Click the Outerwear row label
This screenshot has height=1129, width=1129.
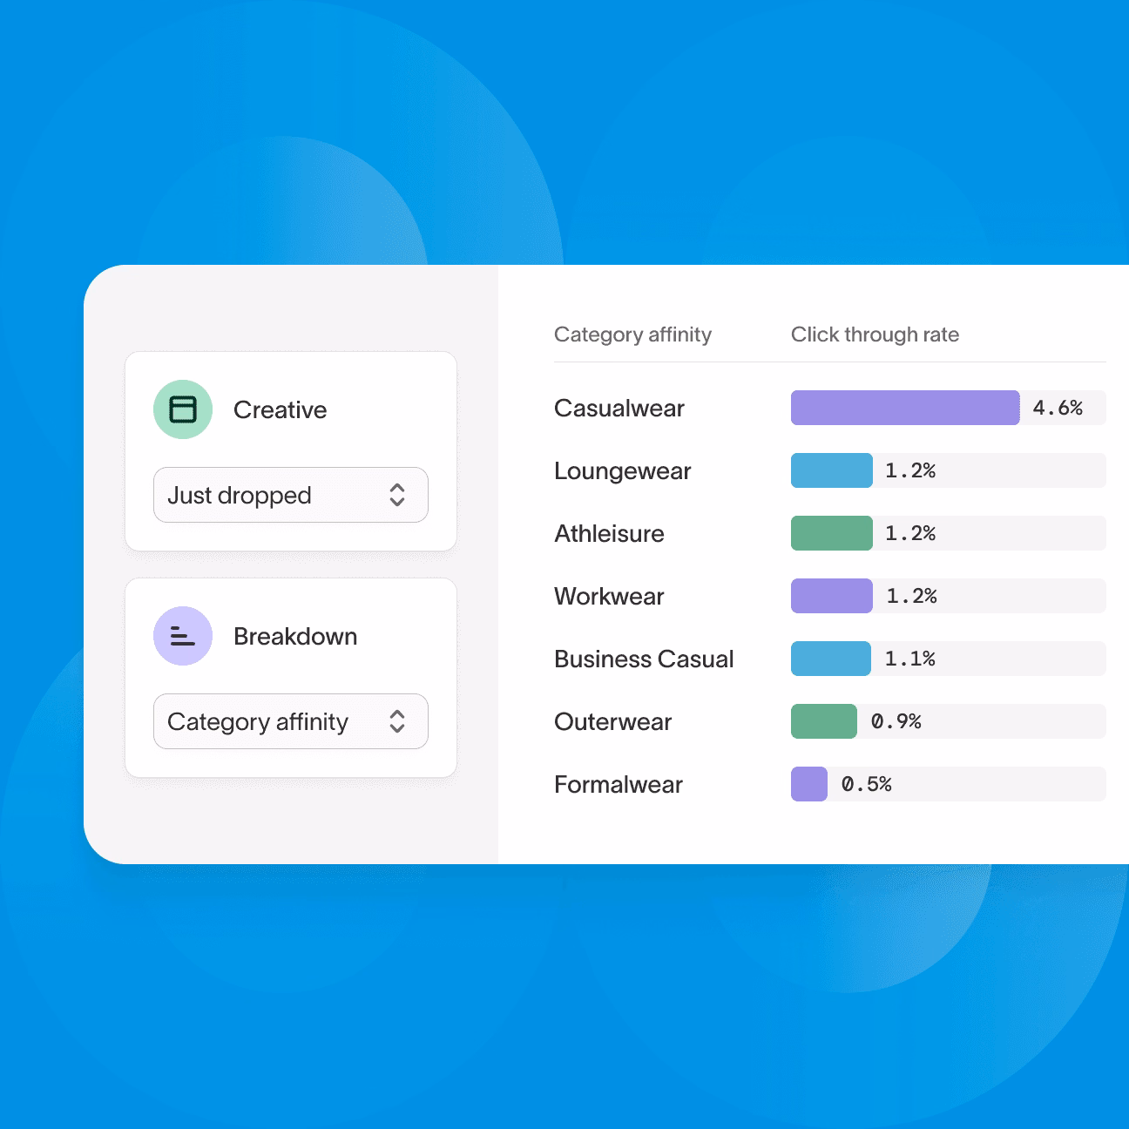[x=612, y=721]
